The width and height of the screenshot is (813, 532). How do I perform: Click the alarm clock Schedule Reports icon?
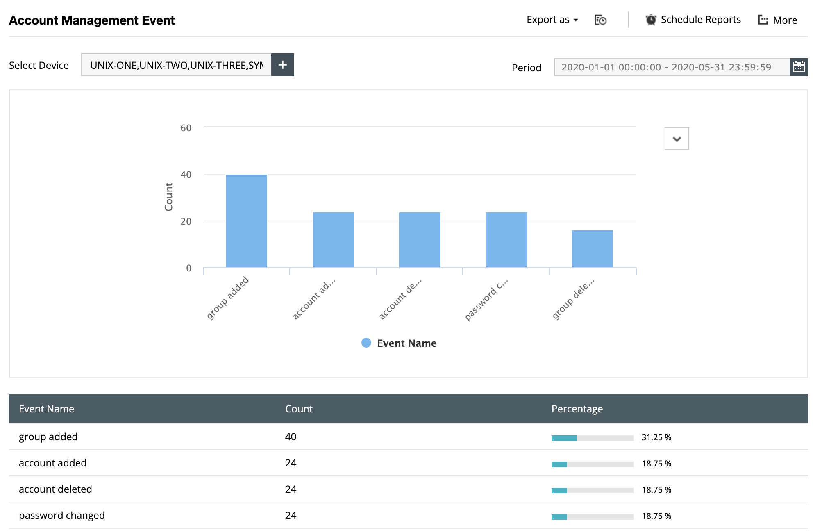(x=651, y=20)
